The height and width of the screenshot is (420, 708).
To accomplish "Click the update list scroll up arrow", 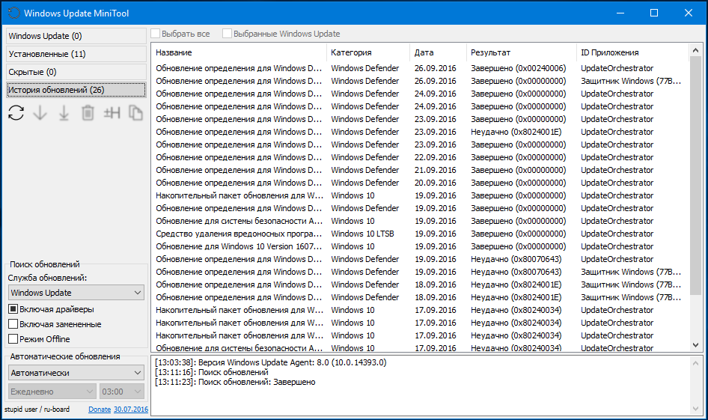I will pos(695,50).
